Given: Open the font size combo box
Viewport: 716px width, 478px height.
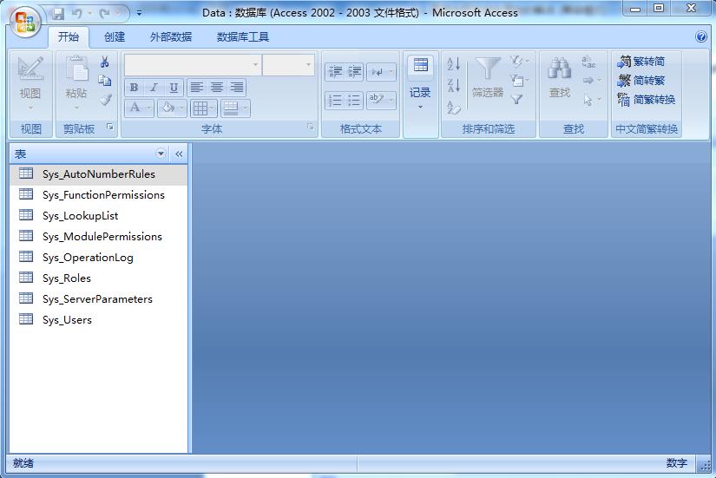Looking at the screenshot, I should (288, 65).
